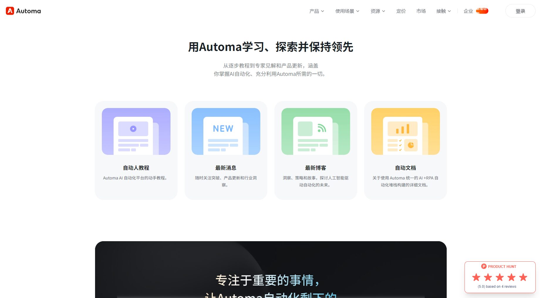Open the 最新消息 news title link

coord(226,168)
